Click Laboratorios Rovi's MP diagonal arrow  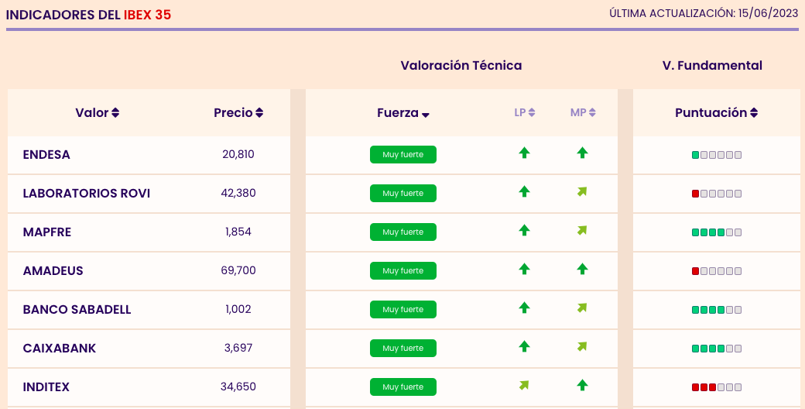pyautogui.click(x=582, y=191)
